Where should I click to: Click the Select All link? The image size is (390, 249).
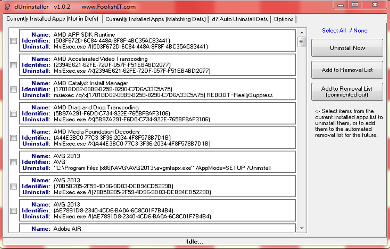(x=334, y=30)
